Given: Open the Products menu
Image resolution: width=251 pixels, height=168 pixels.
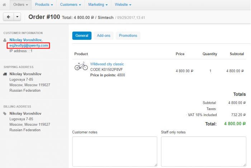Looking at the screenshot, I should tap(44, 5).
